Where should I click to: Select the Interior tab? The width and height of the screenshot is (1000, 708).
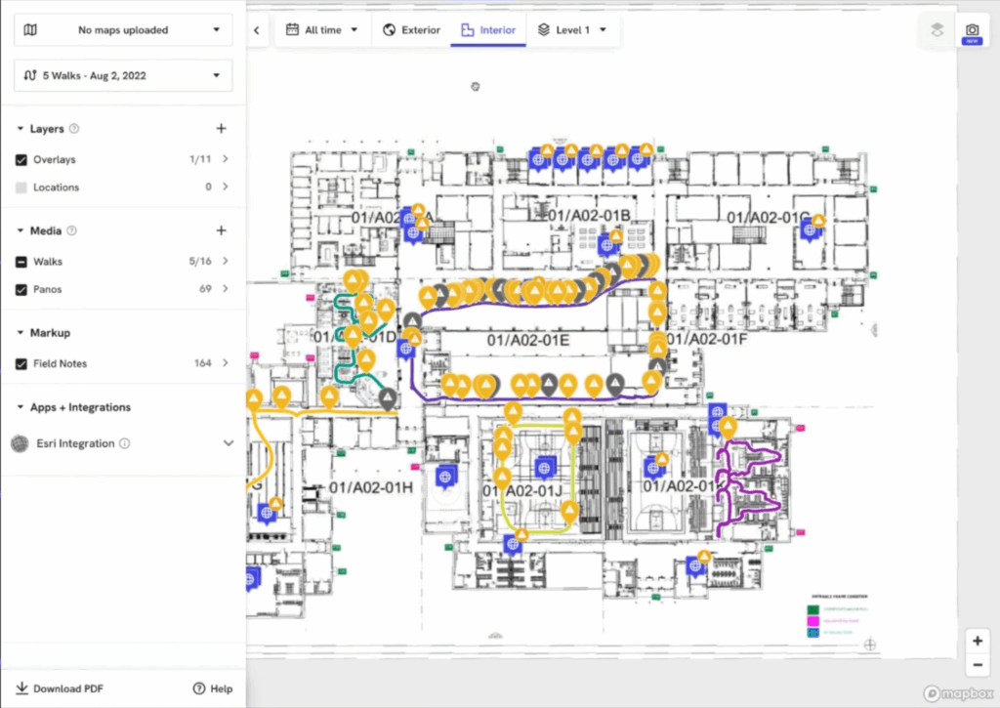coord(488,30)
